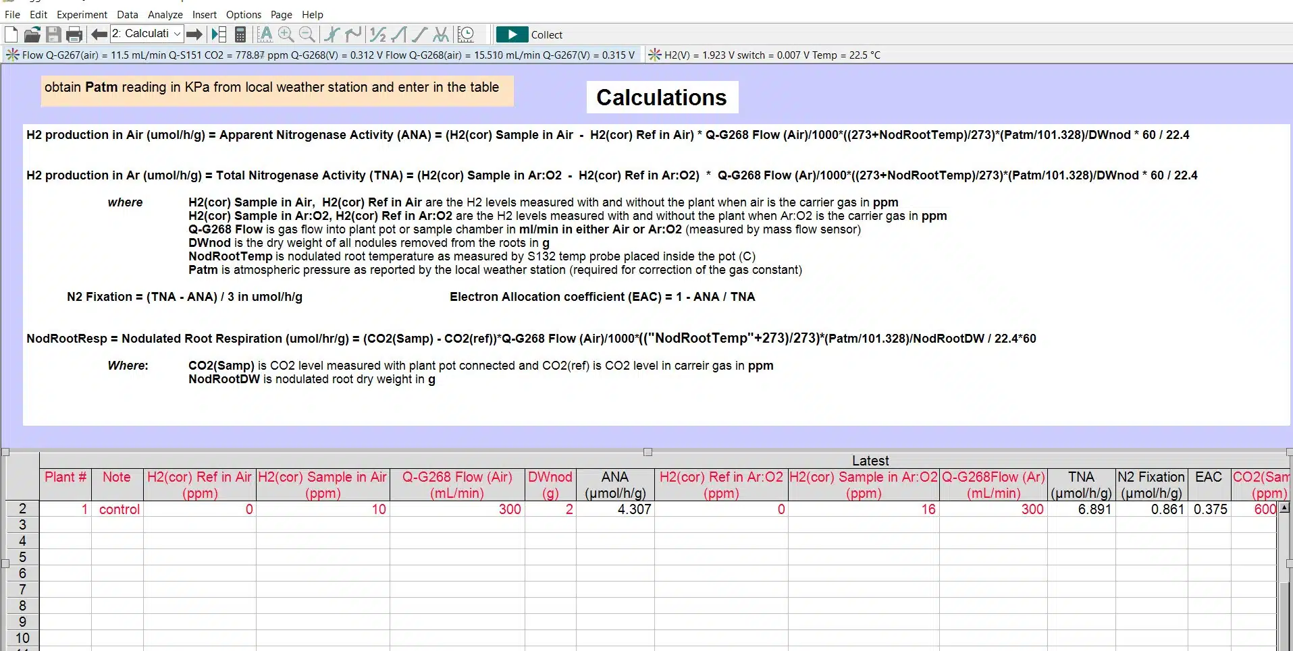Apply autoscale to the graph
Viewport: 1293px width, 651px height.
tap(267, 34)
